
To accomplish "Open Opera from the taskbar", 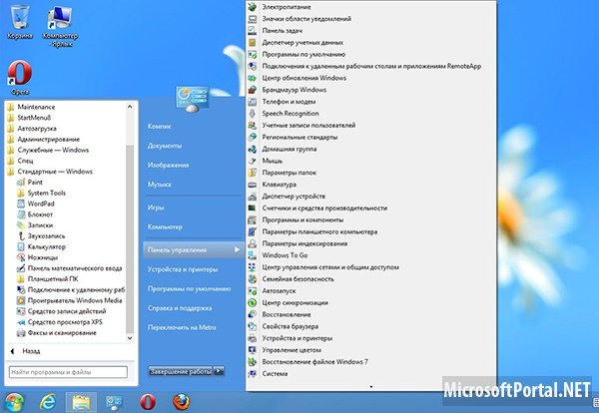I will [x=148, y=402].
